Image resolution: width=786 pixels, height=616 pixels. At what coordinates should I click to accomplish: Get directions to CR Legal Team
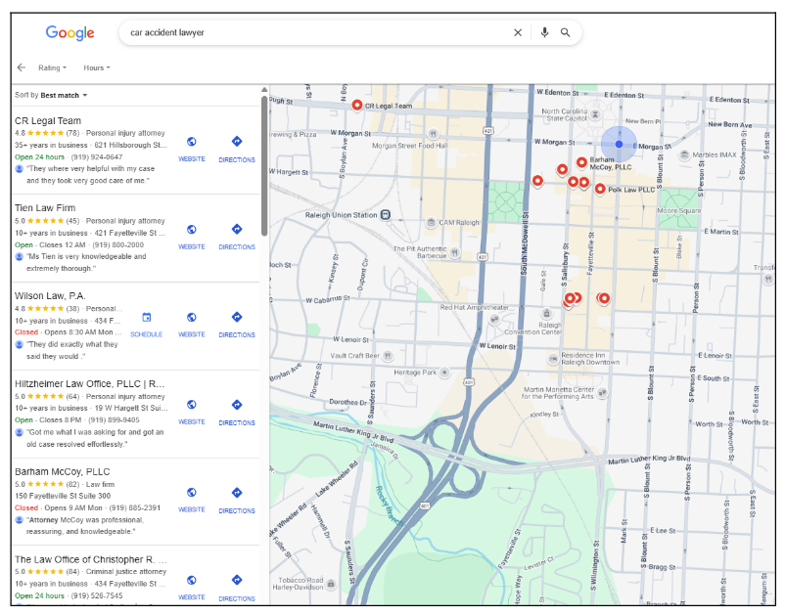[237, 141]
